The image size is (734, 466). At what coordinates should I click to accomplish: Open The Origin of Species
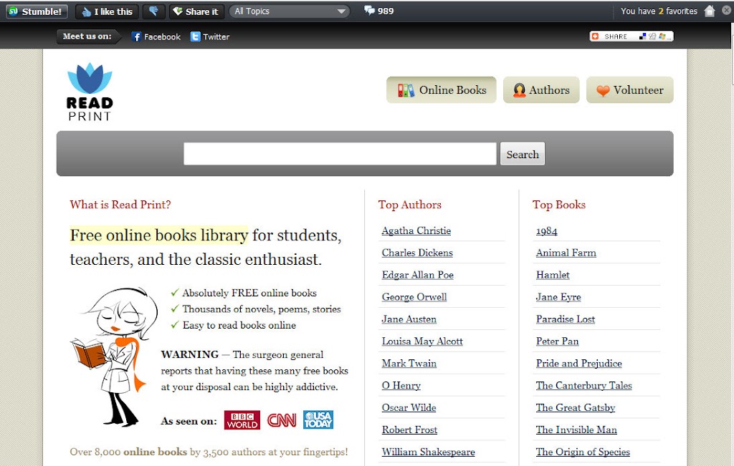point(583,452)
